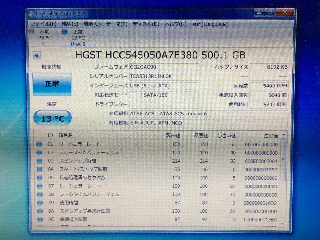Click the status dot for 代替処理済のセクタ数
Screen dimensions: 320x240
click(39, 178)
